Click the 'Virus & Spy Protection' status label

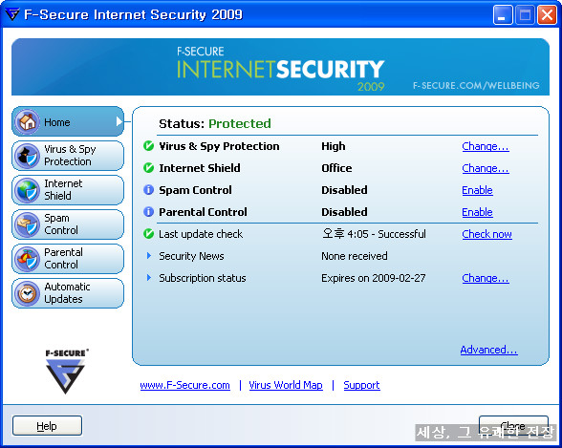[x=219, y=146]
